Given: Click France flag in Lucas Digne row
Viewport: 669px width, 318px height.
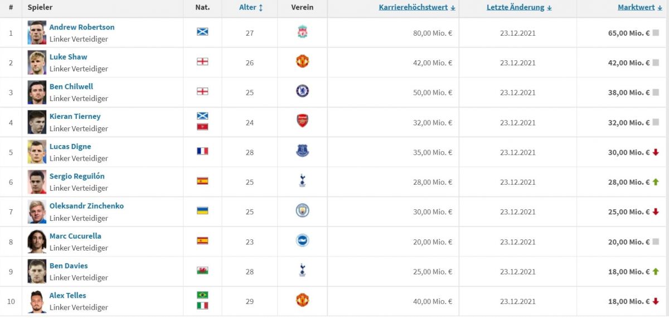Looking at the screenshot, I should point(202,151).
